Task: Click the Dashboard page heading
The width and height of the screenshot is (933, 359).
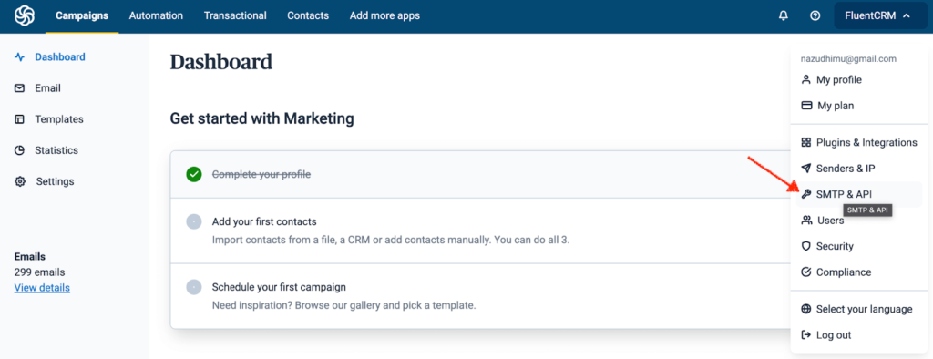Action: point(221,62)
